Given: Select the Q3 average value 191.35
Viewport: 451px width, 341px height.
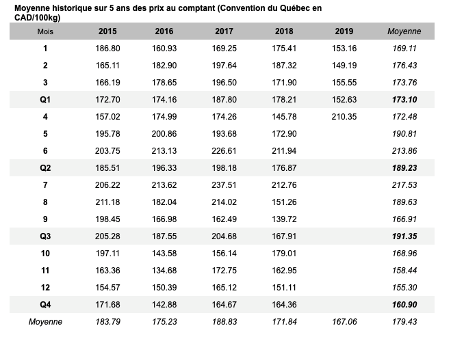Looking at the screenshot, I should click(404, 236).
